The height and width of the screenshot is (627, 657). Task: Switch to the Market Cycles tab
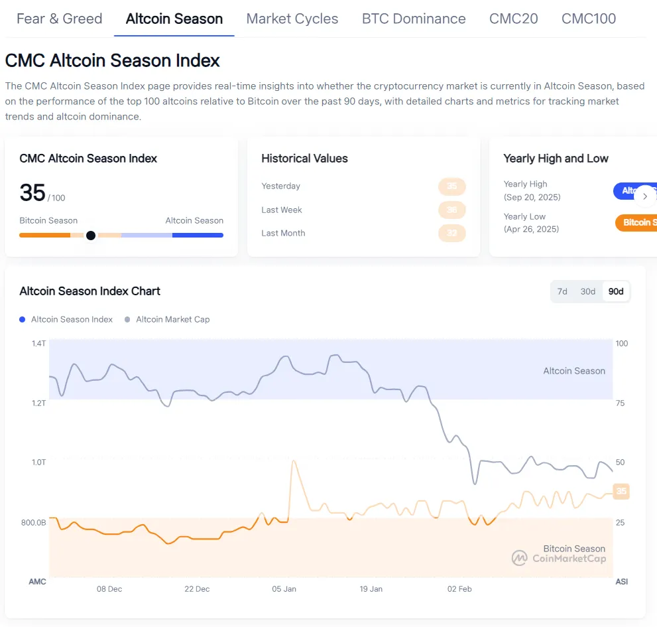tap(292, 19)
